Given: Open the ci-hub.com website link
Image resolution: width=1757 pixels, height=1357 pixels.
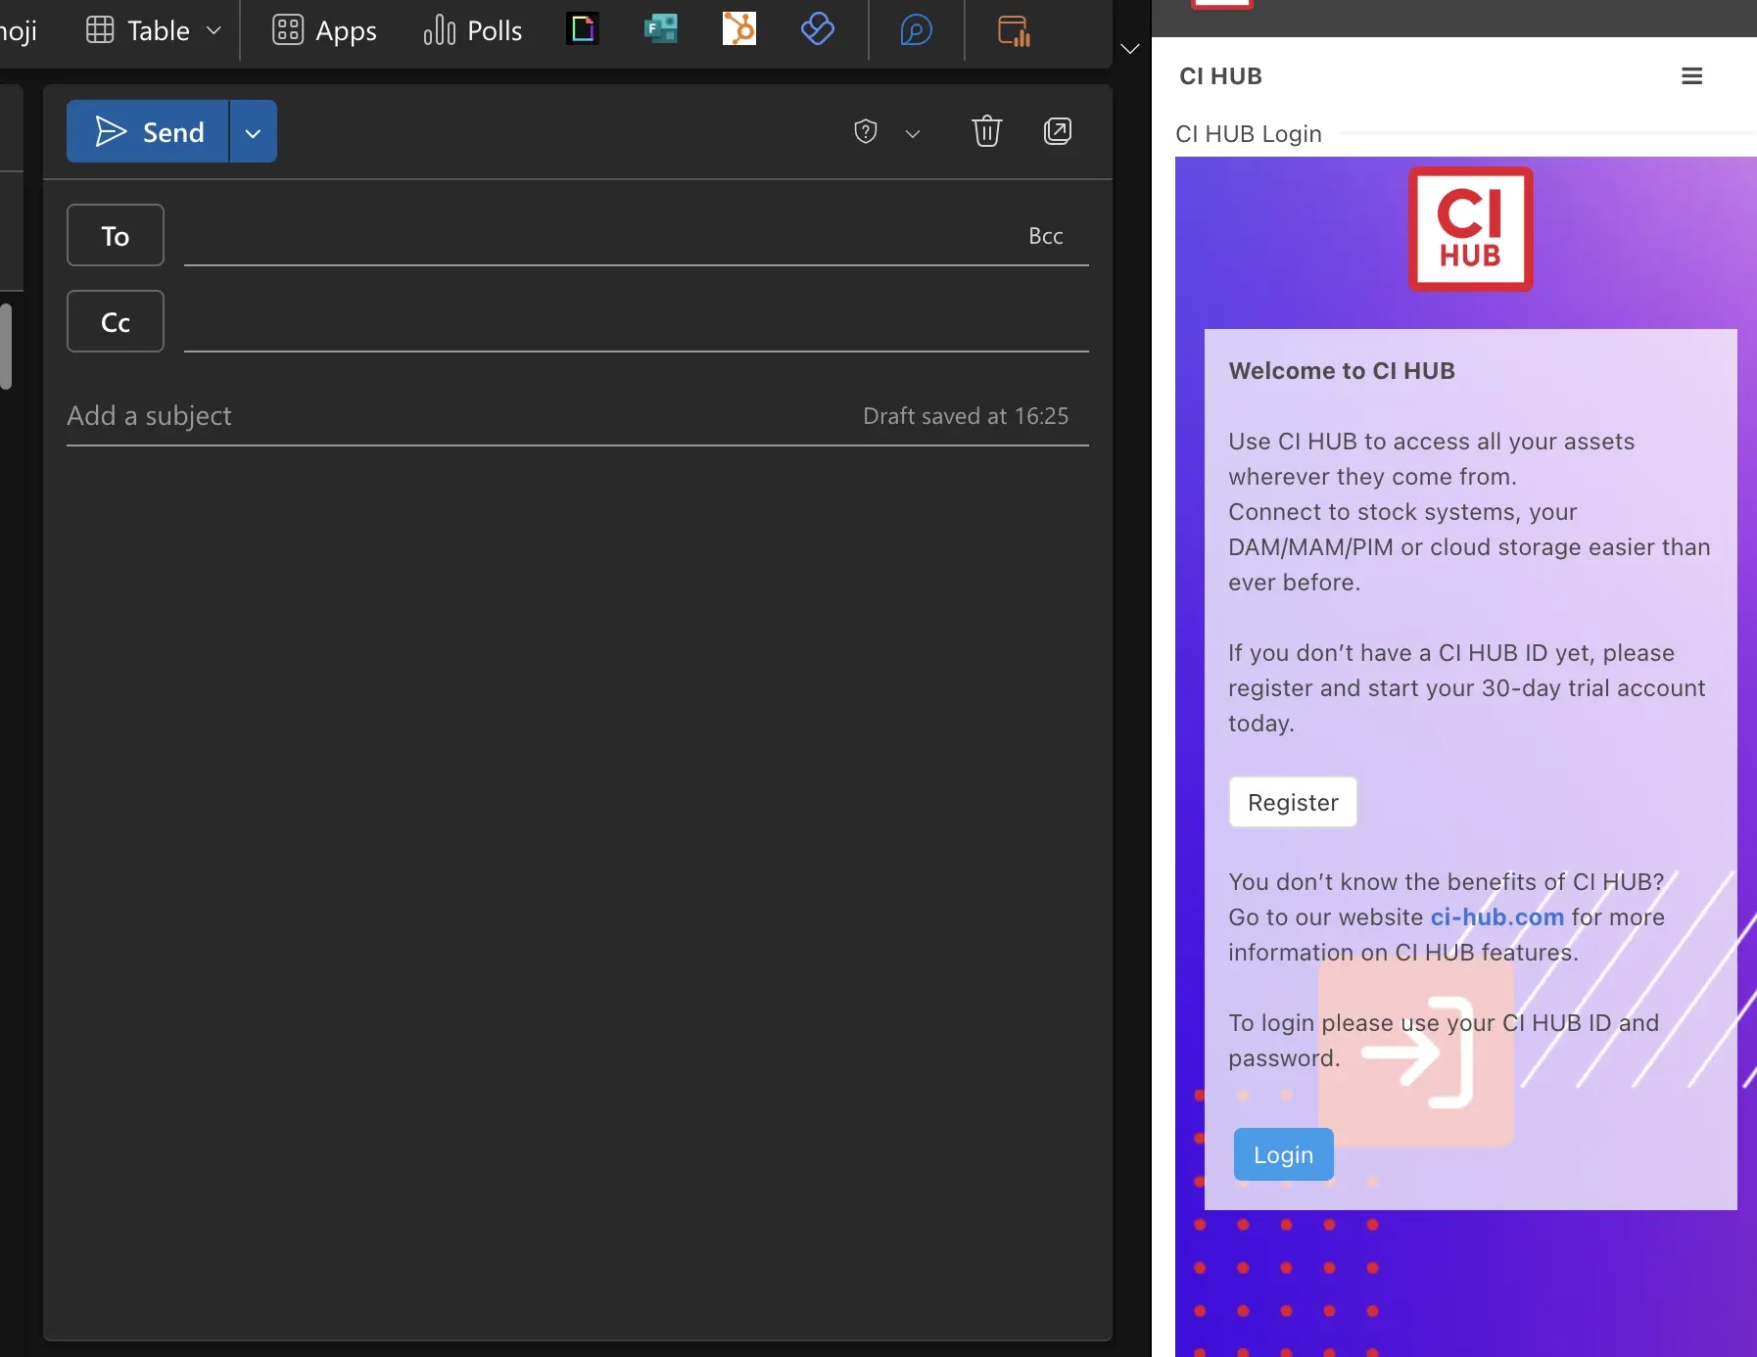Looking at the screenshot, I should 1496,917.
